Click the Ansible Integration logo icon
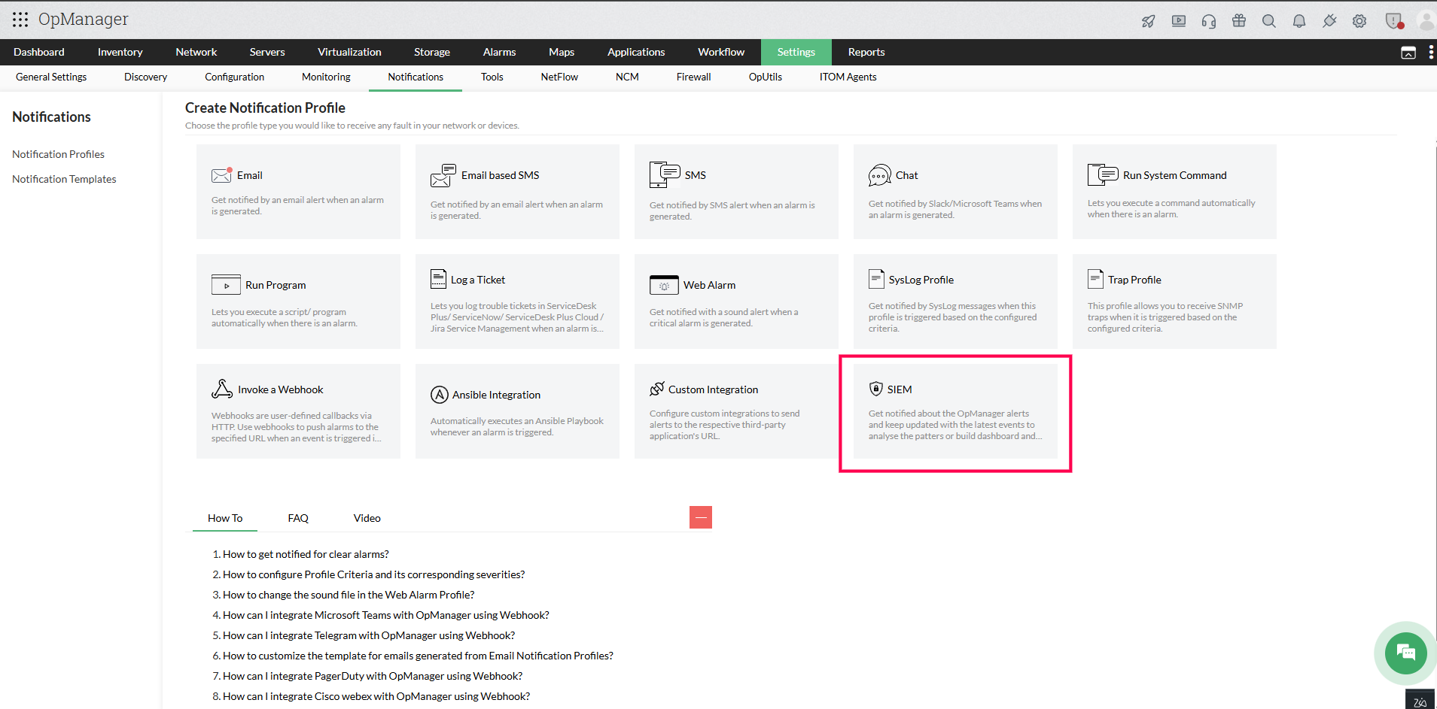1437x709 pixels. coord(440,395)
